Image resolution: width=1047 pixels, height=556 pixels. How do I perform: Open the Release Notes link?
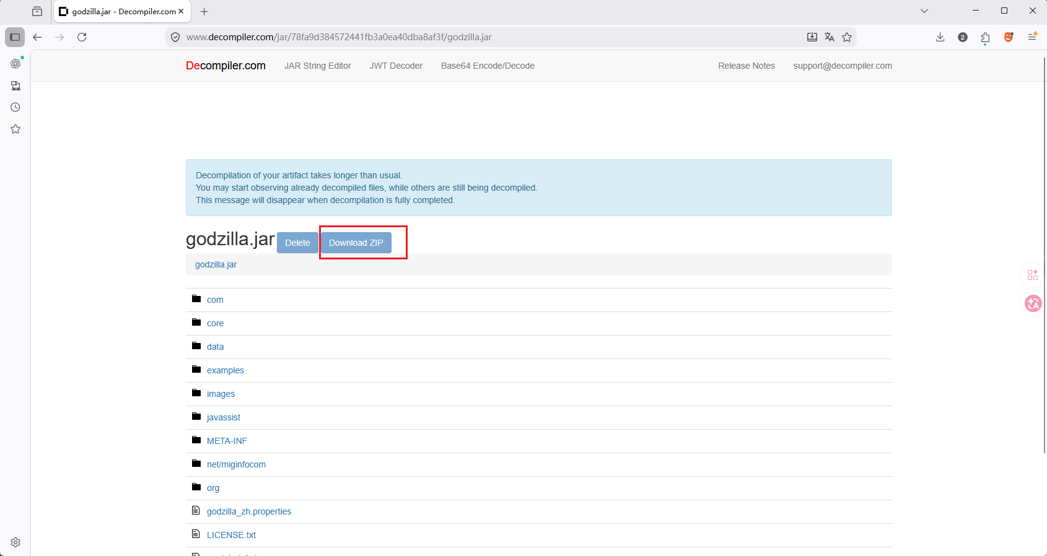click(x=747, y=66)
